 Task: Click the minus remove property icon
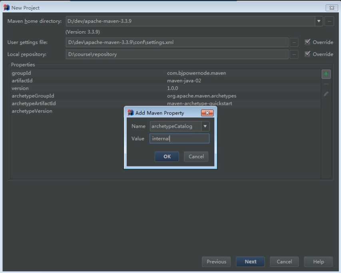tap(326, 84)
